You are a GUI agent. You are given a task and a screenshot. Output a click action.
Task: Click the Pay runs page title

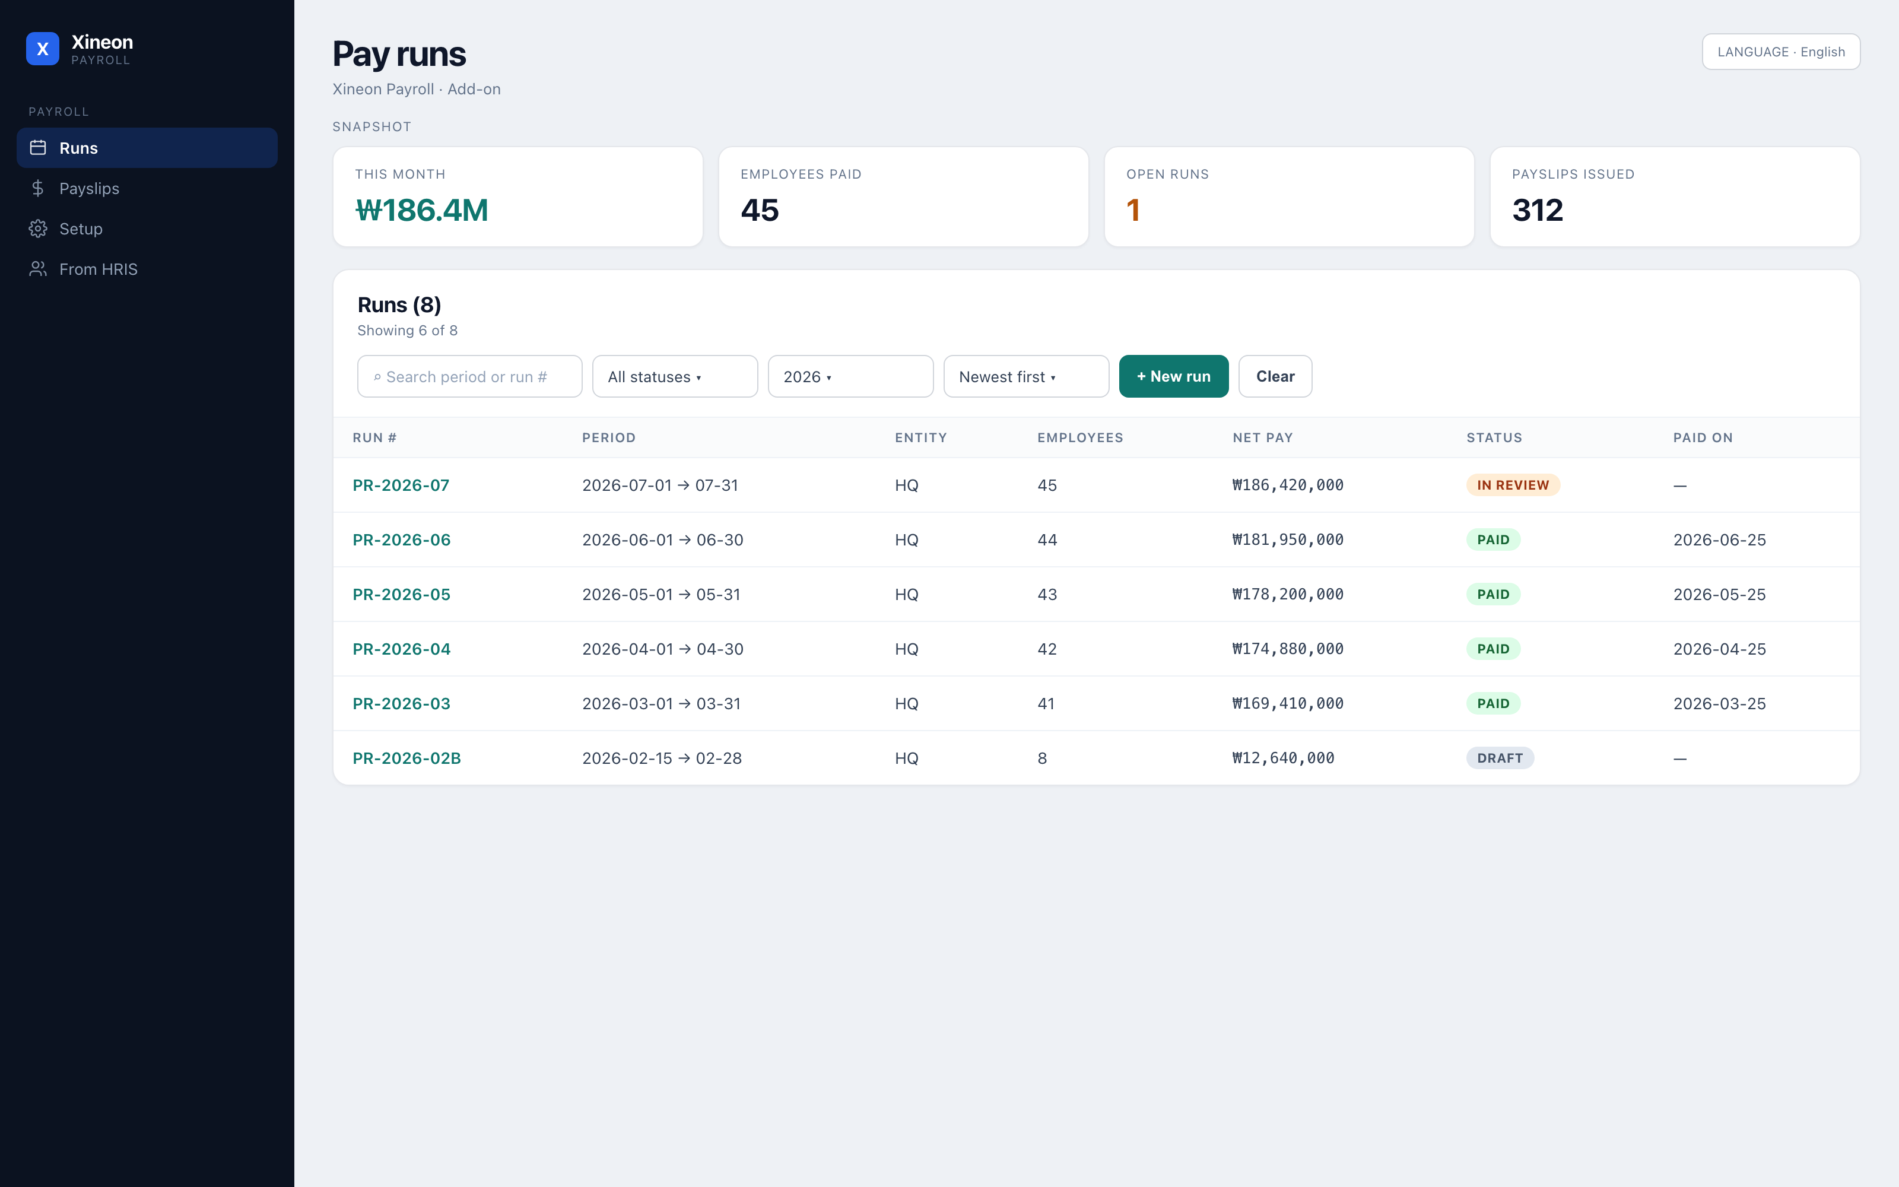click(x=399, y=54)
